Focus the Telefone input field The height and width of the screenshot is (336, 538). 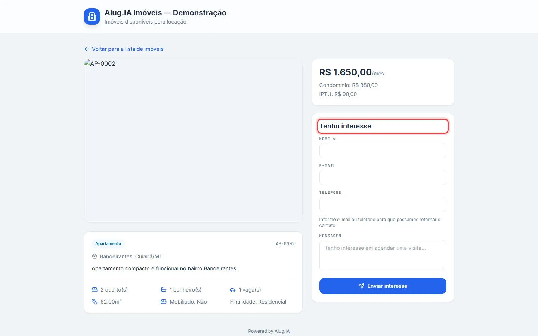(383, 205)
